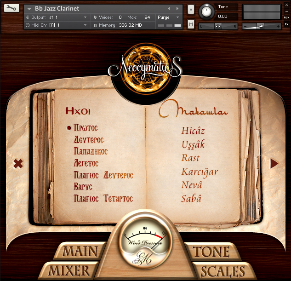Mute the instrument with M button

point(191,24)
